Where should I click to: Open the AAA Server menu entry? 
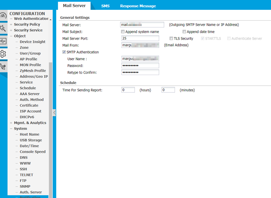(29, 94)
